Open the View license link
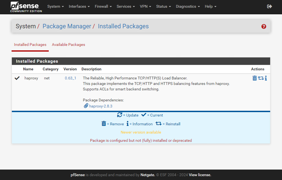Image resolution: width=282 pixels, height=180 pixels. click(x=200, y=175)
